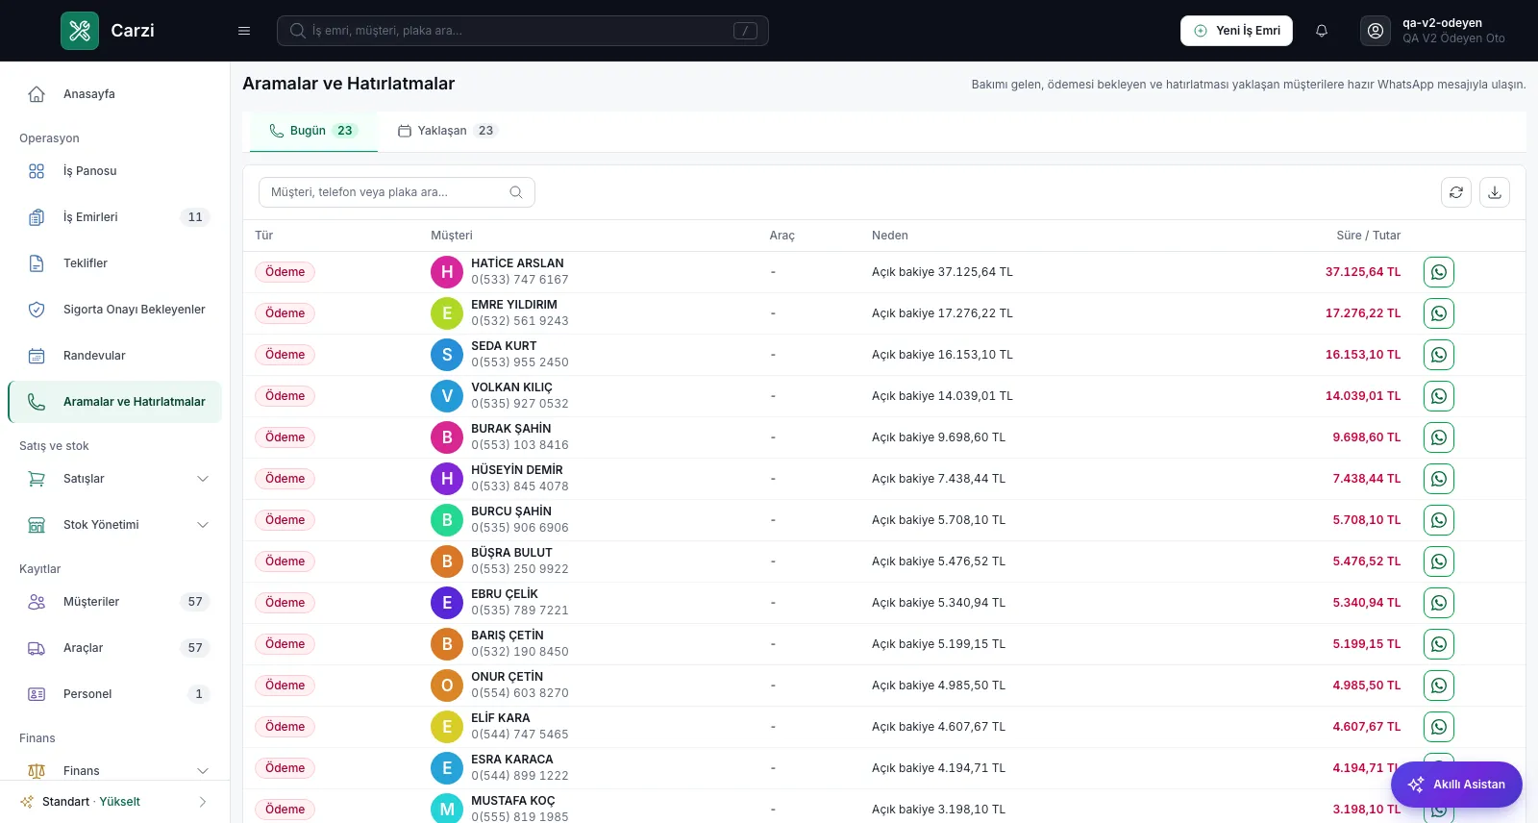Open the Standart plan upgrade chevron

click(x=202, y=802)
